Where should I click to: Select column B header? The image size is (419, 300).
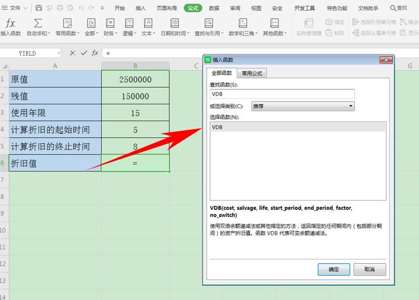pyautogui.click(x=135, y=66)
